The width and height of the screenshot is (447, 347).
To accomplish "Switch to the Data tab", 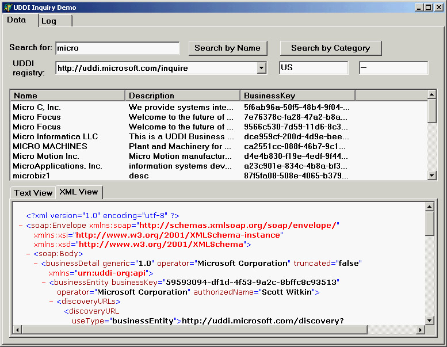I will pos(17,20).
